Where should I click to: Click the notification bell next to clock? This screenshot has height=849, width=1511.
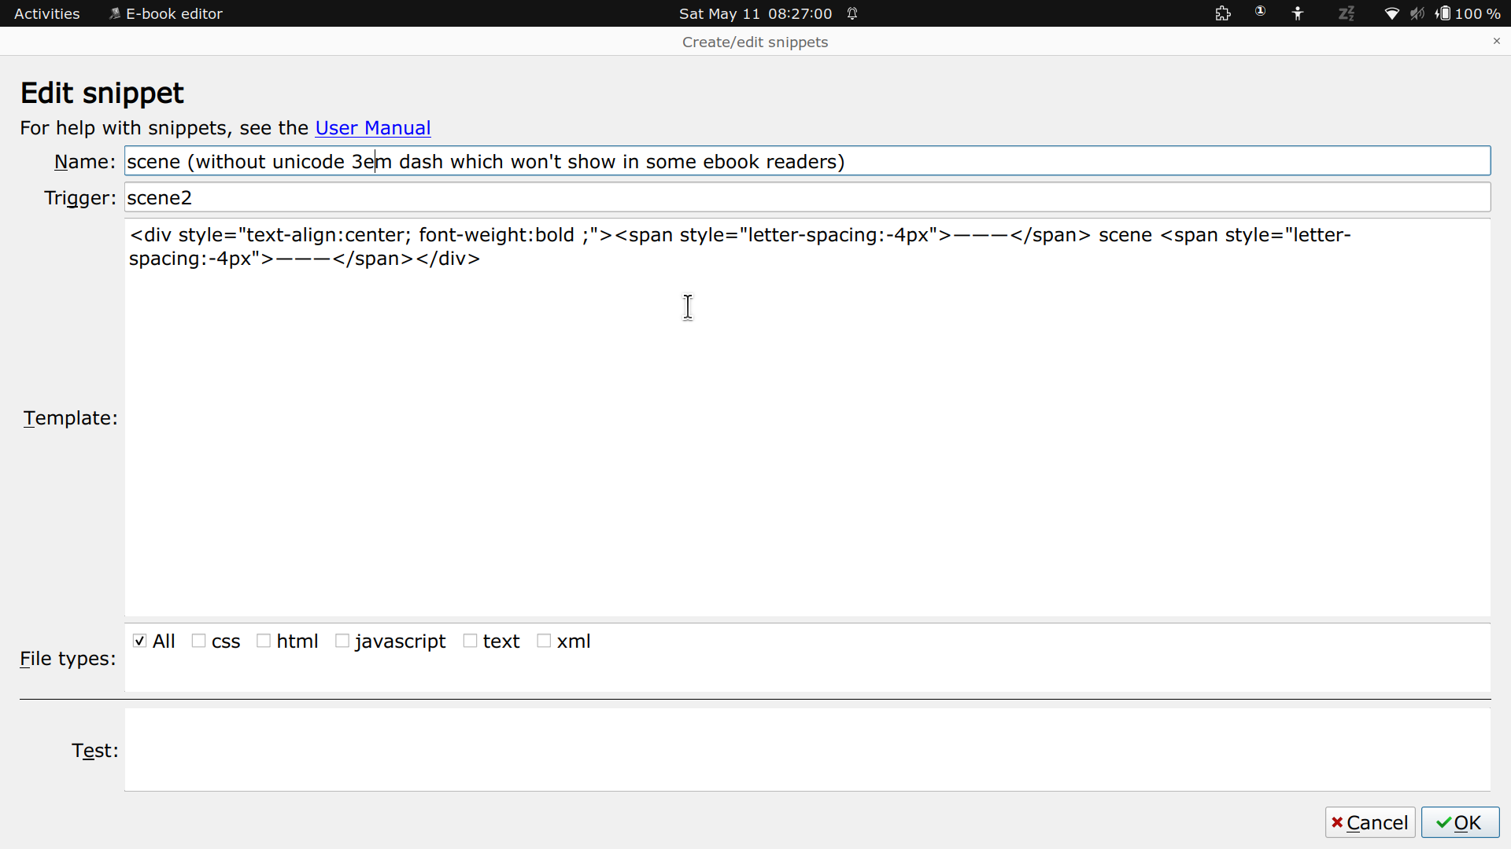tap(852, 13)
